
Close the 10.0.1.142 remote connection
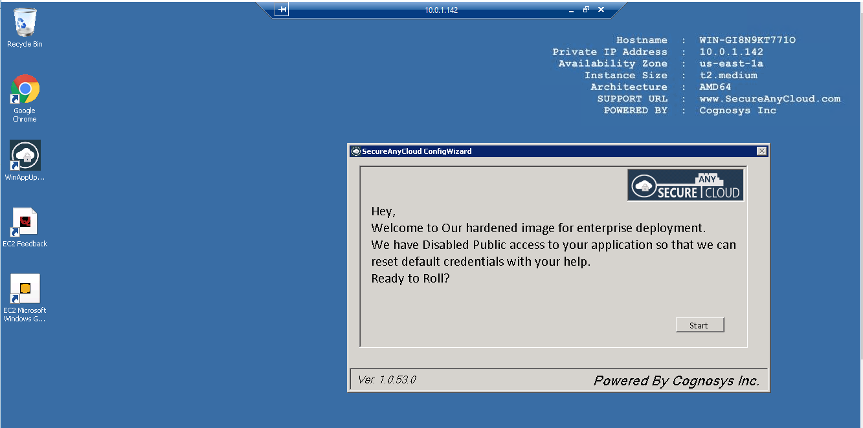601,10
